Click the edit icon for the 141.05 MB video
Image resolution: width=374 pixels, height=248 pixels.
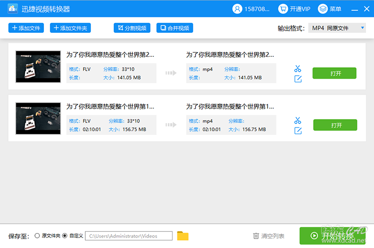pyautogui.click(x=298, y=79)
